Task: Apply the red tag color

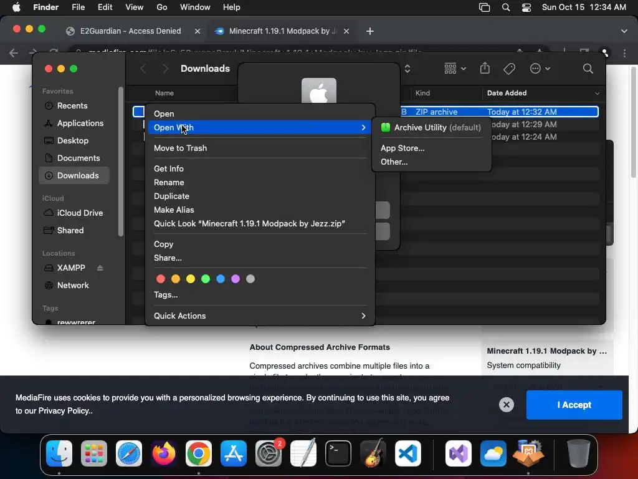Action: coord(161,279)
